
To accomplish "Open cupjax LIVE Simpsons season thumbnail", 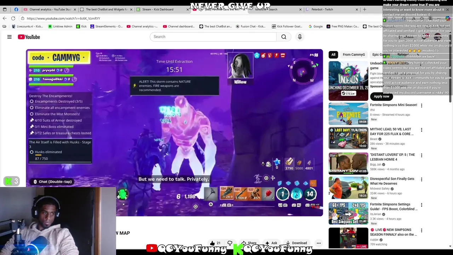I will (348, 238).
